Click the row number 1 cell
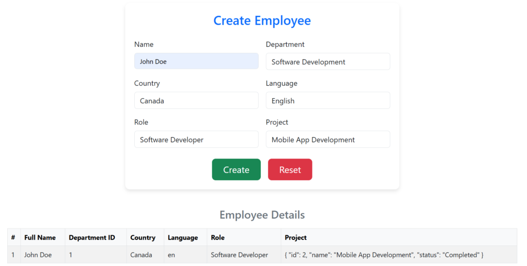The width and height of the screenshot is (527, 266). [14, 255]
